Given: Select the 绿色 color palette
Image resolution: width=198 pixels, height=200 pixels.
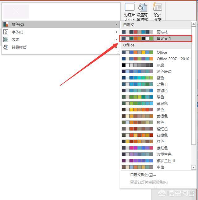Looking at the screenshot, I should 156,97.
